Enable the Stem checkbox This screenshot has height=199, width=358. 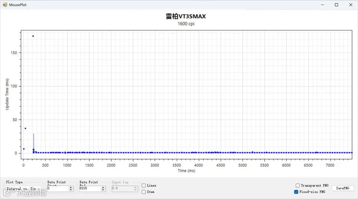[x=144, y=192]
